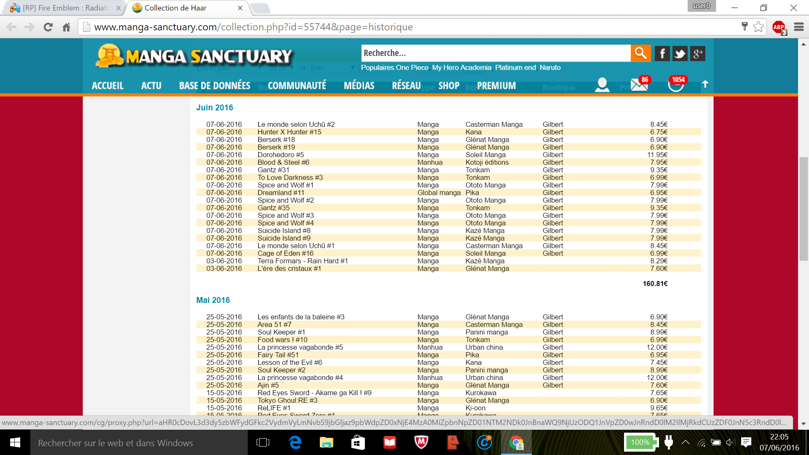
Task: Open Windows Start menu
Action: click(x=15, y=442)
